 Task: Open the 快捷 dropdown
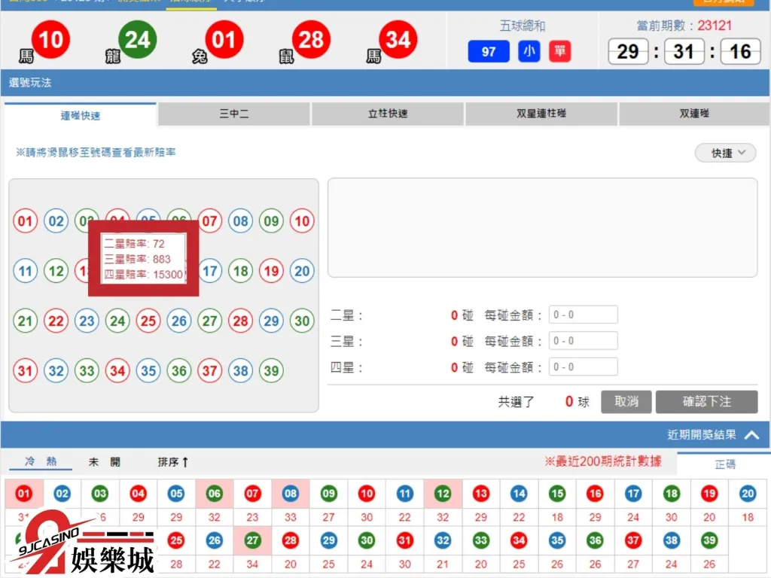725,153
